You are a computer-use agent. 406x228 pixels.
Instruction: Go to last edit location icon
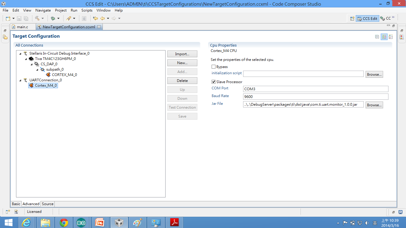[95, 18]
